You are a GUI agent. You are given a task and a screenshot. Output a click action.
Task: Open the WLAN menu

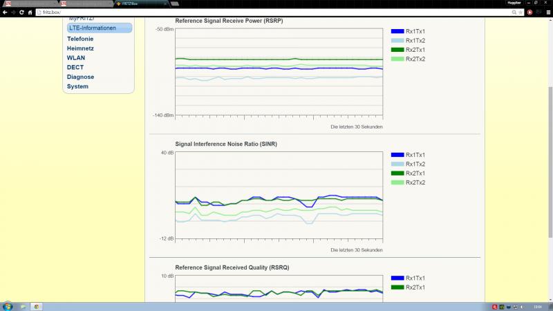pos(76,58)
